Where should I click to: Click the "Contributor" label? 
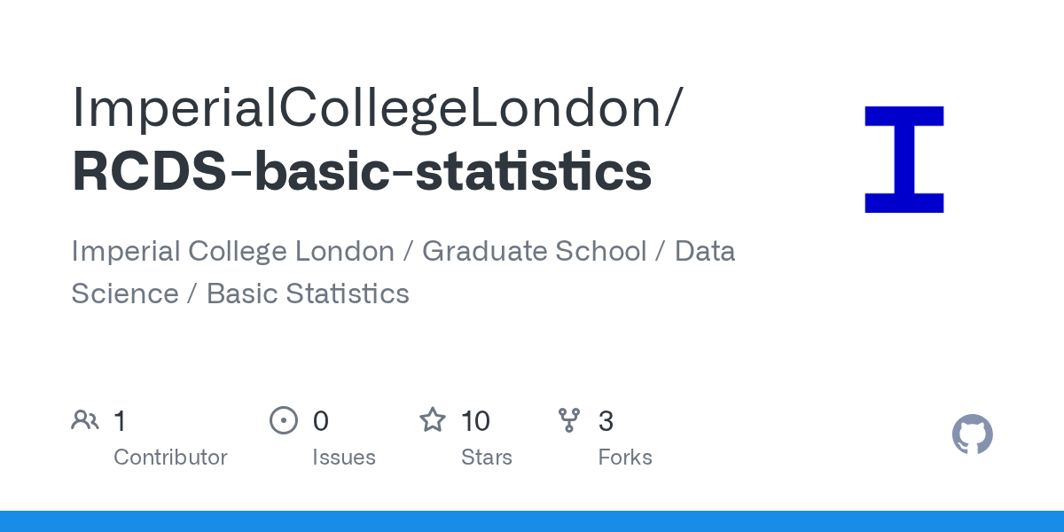coord(170,458)
